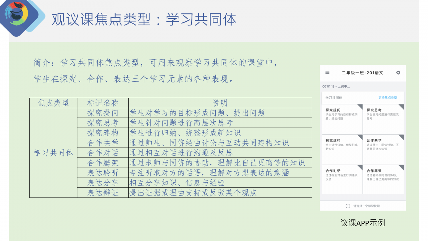Click the corner triangle on 合作共学 tile
The width and height of the screenshot is (428, 241).
[x=401, y=137]
